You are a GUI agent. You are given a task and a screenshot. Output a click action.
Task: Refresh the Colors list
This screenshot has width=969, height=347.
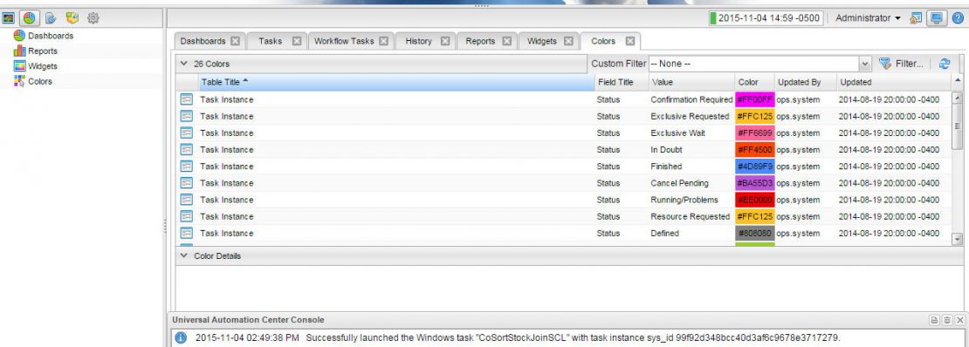tap(945, 64)
